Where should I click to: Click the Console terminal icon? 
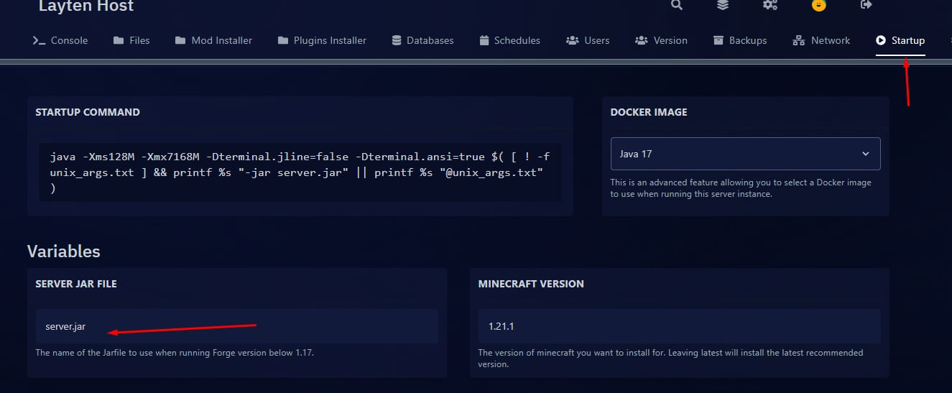pos(40,40)
